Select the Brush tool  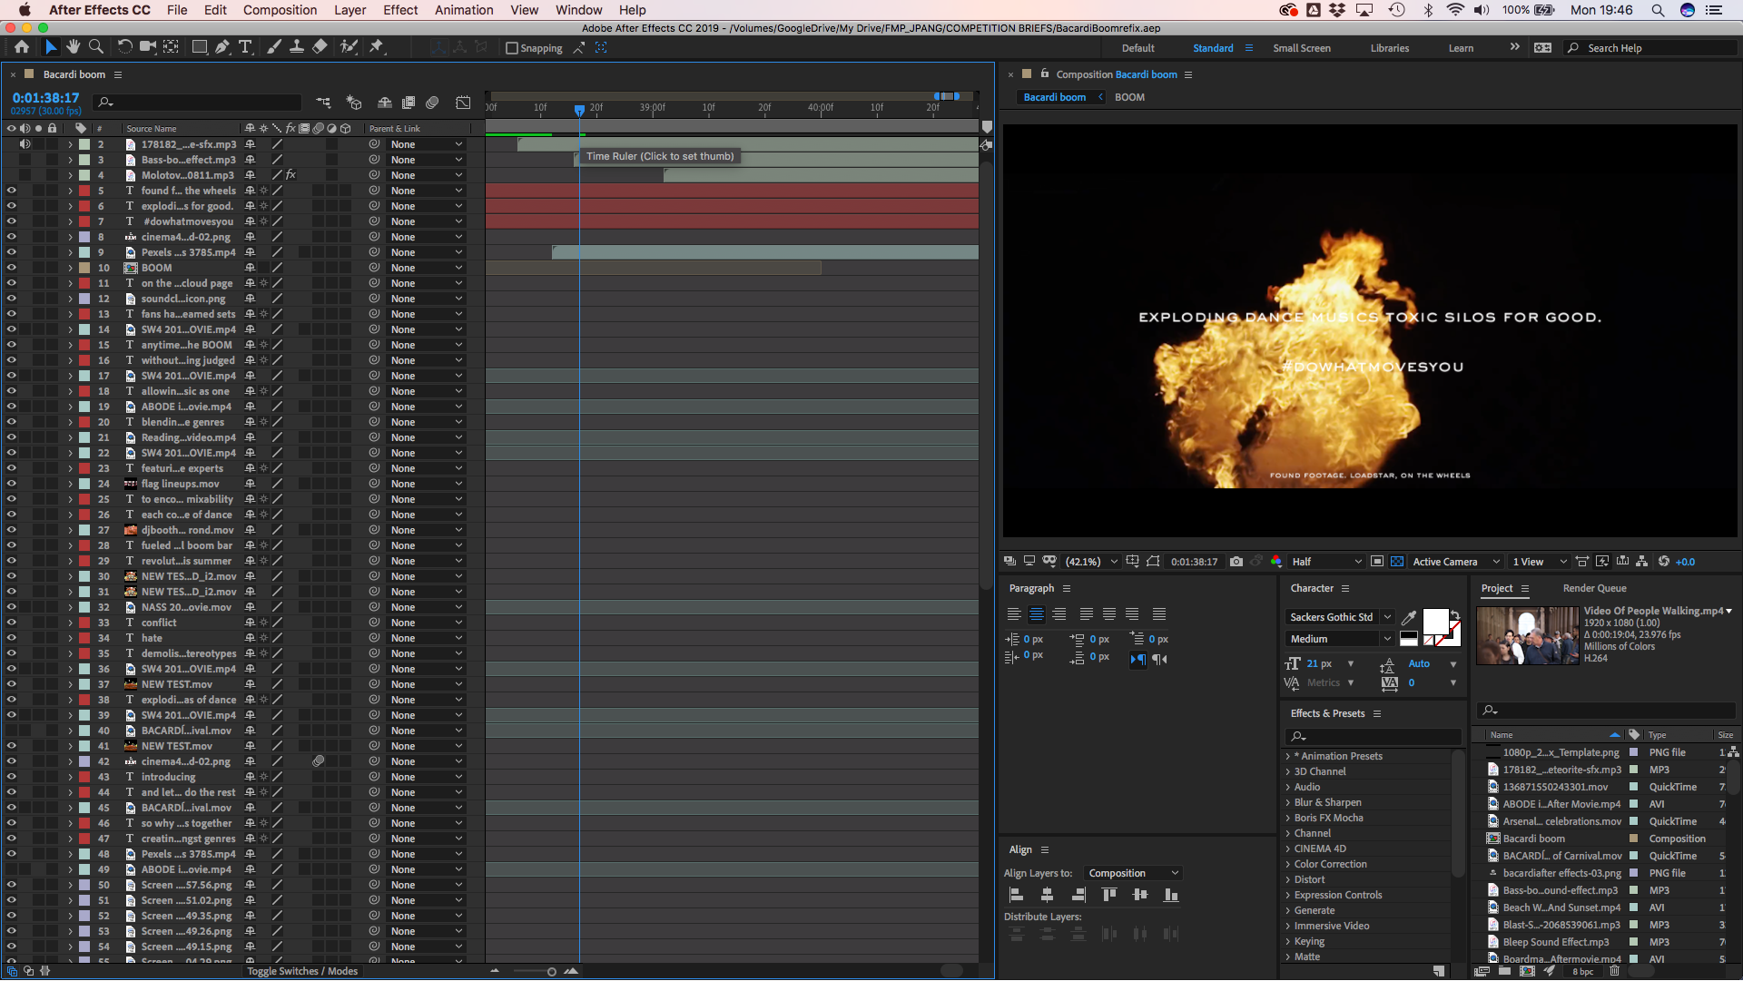coord(273,47)
